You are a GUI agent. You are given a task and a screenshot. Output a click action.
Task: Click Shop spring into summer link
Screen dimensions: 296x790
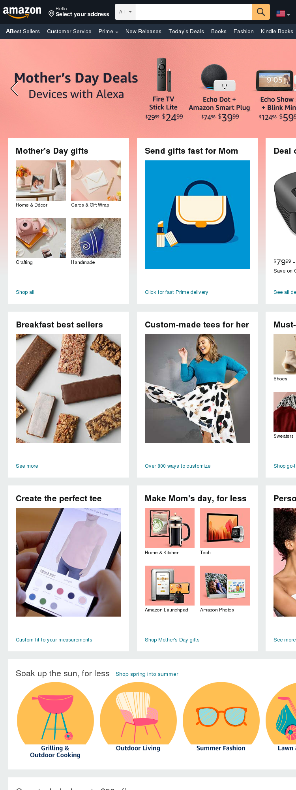tap(147, 674)
